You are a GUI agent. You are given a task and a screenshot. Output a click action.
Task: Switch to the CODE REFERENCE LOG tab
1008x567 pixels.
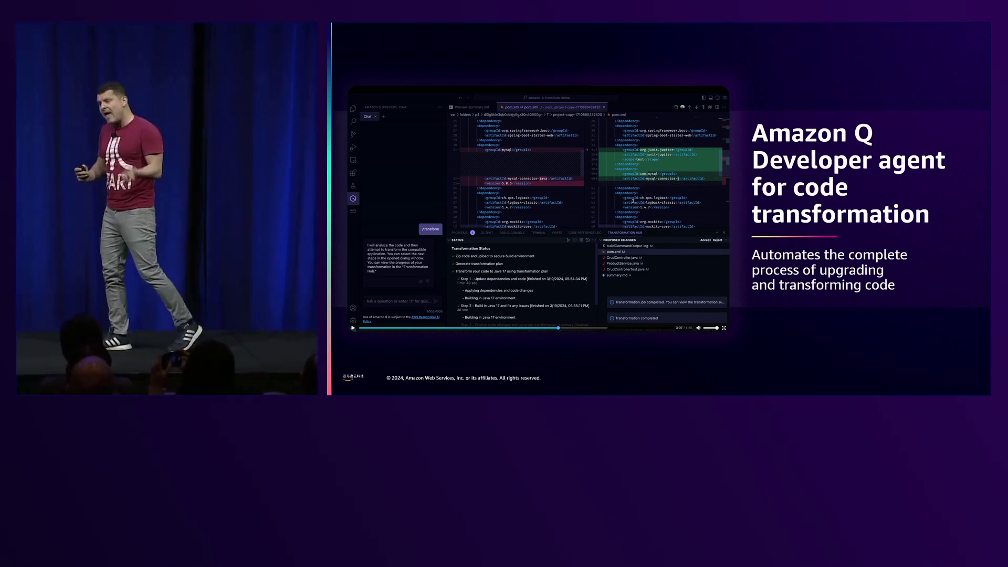(x=585, y=233)
